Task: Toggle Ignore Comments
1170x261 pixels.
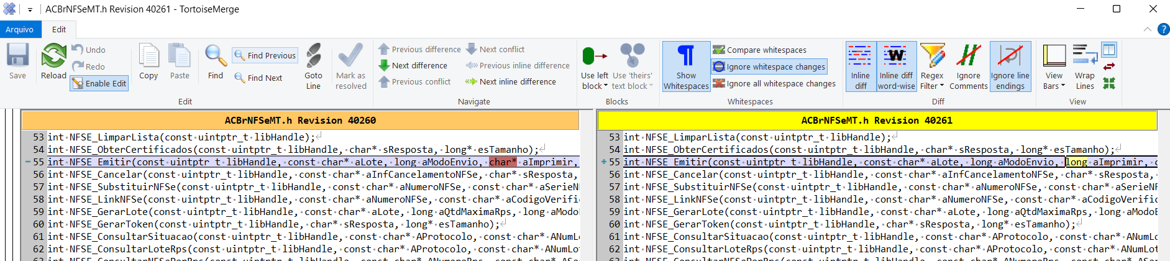Action: click(969, 66)
